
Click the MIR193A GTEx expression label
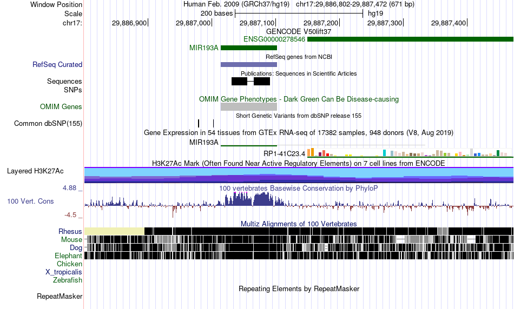(203, 143)
